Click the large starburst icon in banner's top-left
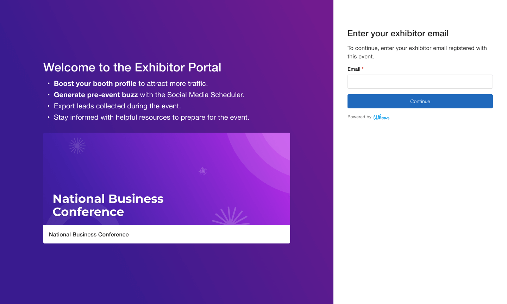 (x=77, y=146)
